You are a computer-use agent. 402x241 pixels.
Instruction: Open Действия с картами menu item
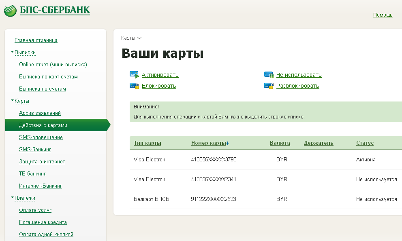[x=43, y=125]
